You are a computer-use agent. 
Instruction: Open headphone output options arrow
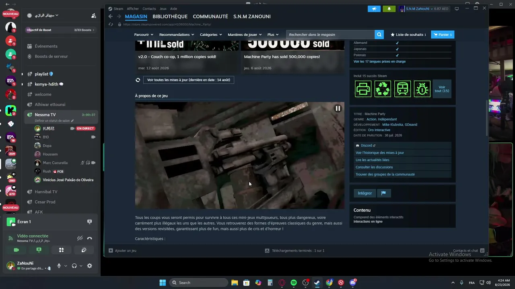[x=80, y=266]
